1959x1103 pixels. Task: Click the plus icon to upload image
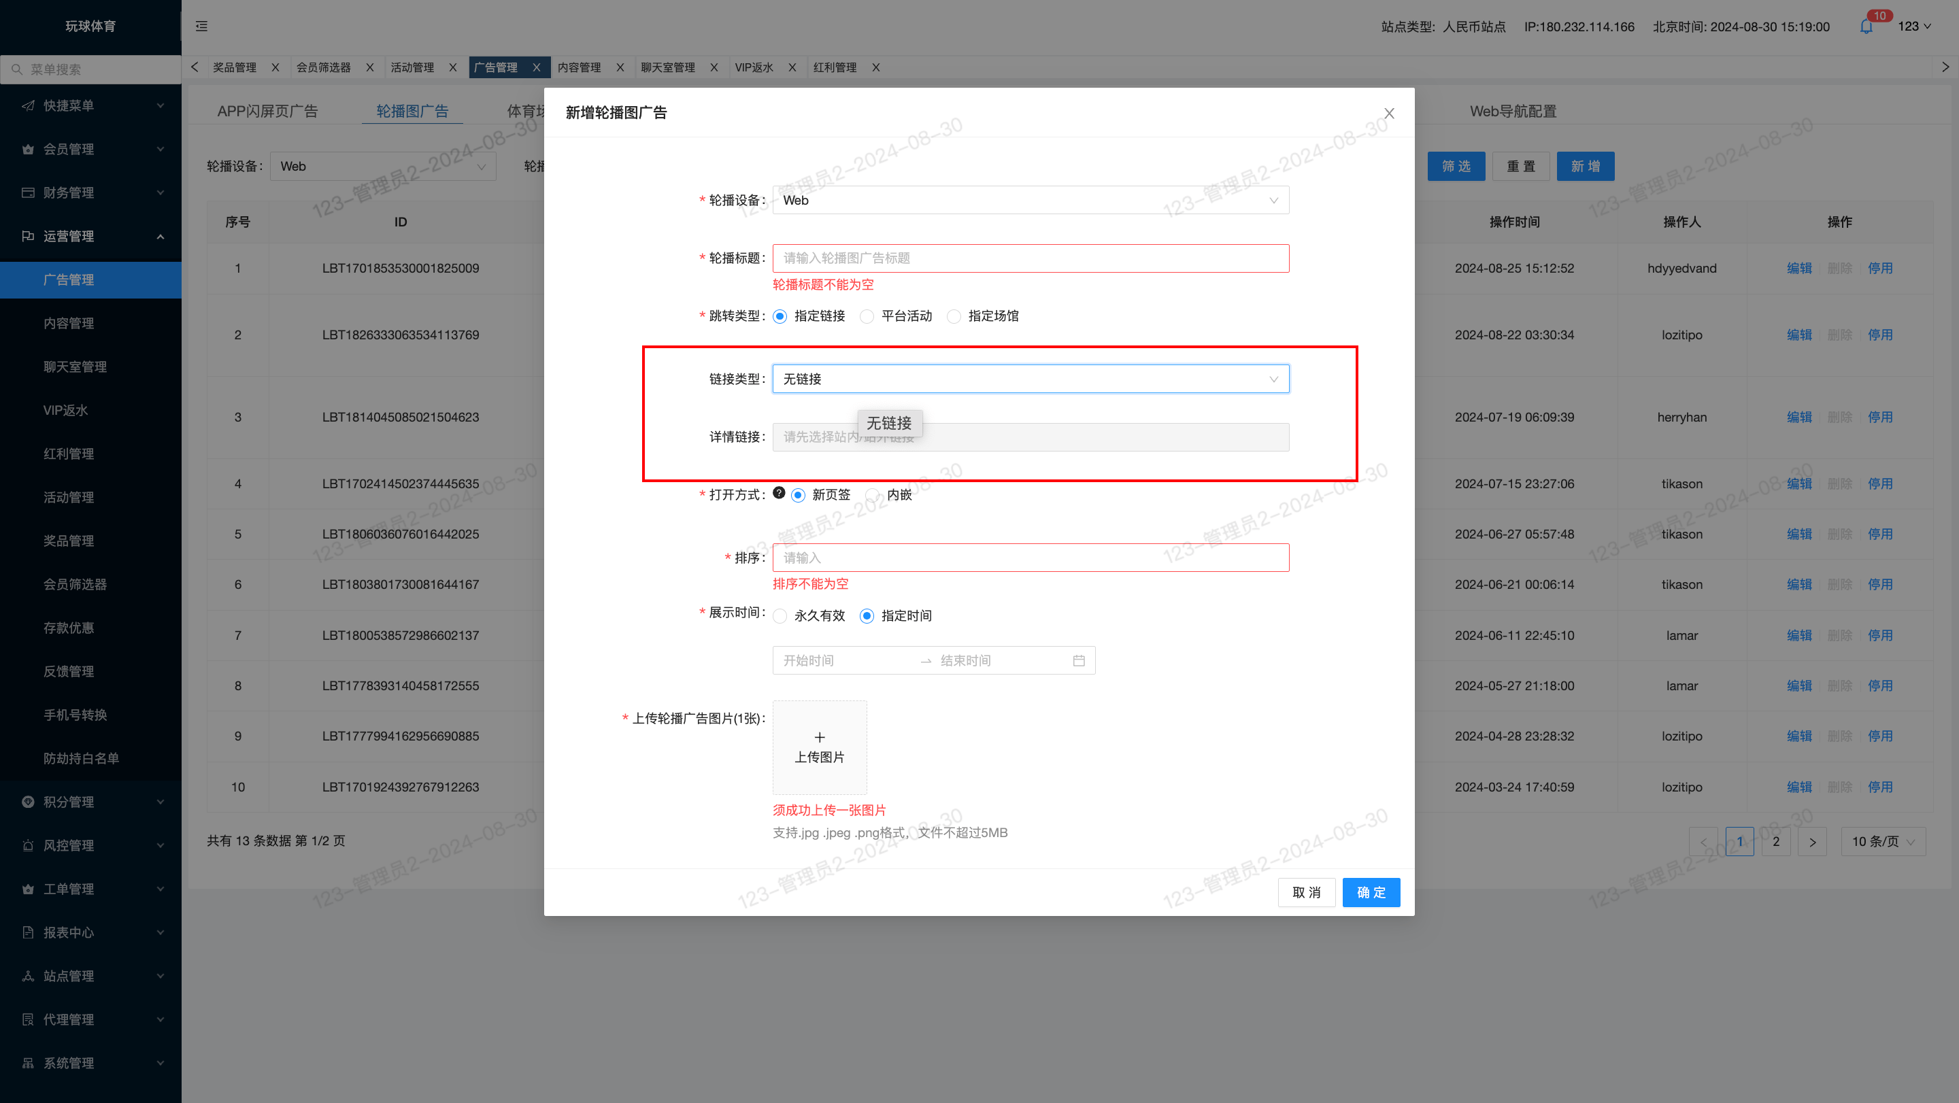[819, 737]
